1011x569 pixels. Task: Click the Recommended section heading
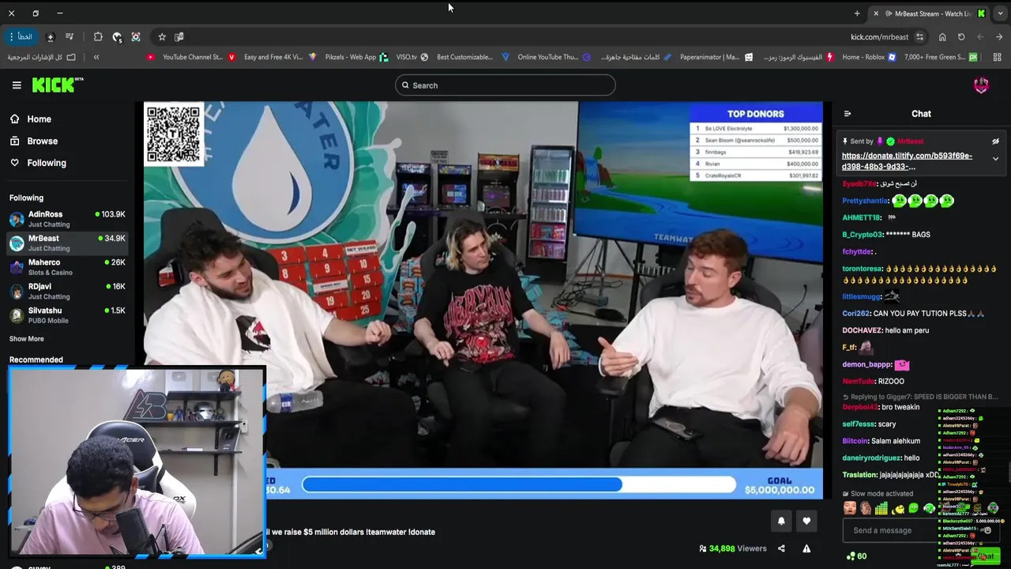[x=36, y=360]
